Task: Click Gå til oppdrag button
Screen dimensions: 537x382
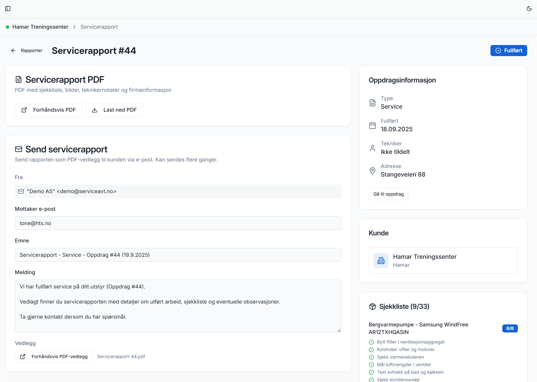Action: (388, 194)
